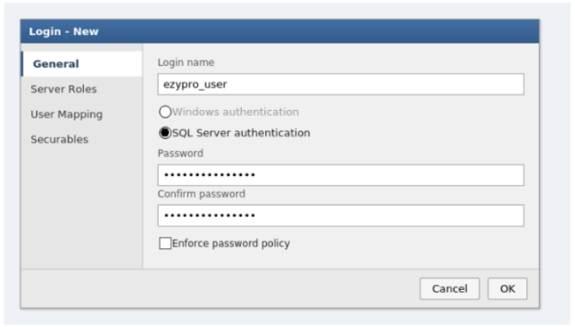
Task: Focus the Login name input field
Action: [x=341, y=84]
